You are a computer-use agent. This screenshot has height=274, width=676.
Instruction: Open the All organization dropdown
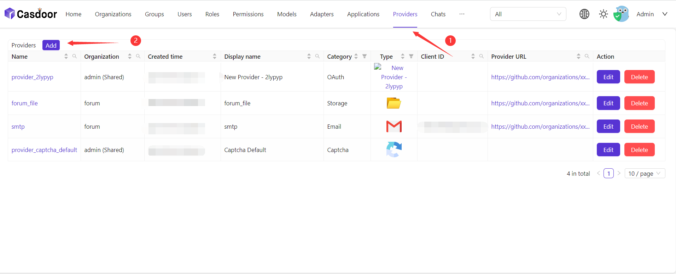pyautogui.click(x=528, y=14)
